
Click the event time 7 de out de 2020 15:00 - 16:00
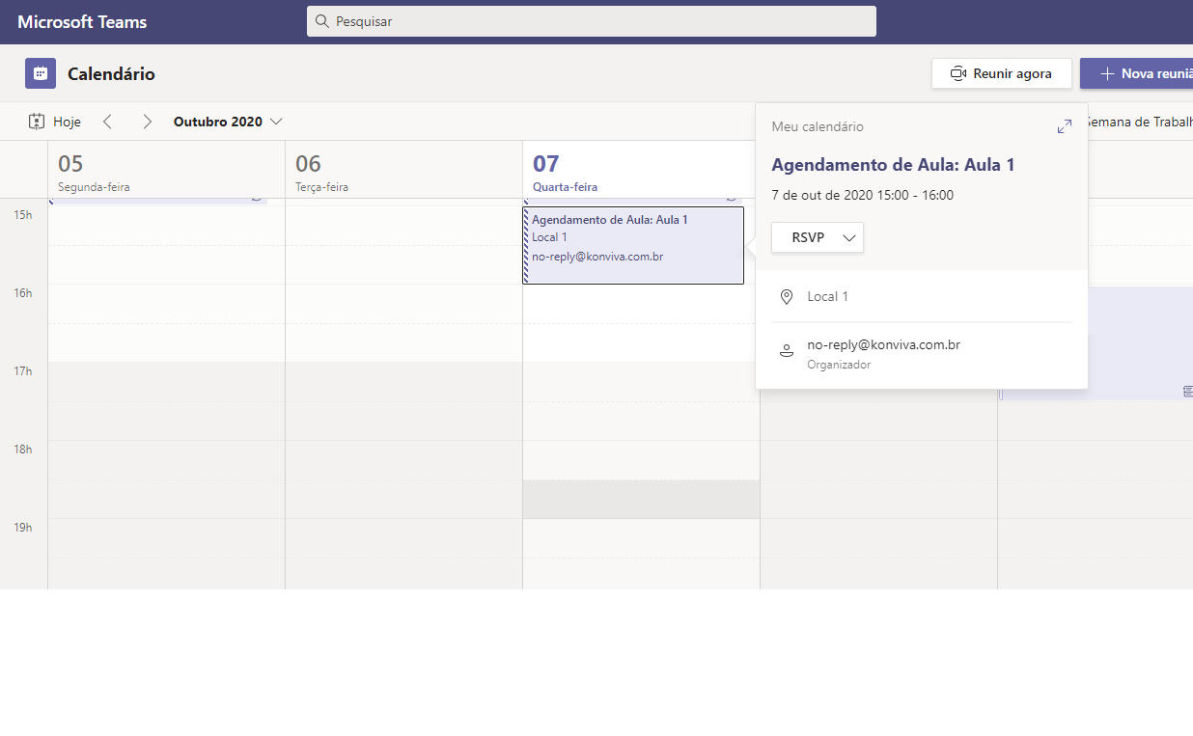click(x=862, y=195)
